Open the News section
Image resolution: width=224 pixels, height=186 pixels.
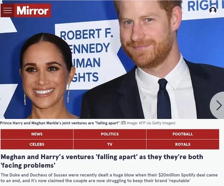point(37,134)
